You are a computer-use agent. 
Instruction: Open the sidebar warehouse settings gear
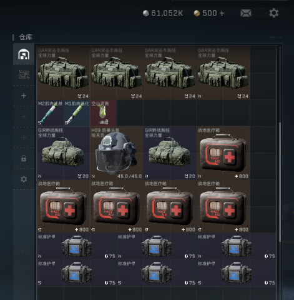coord(24,179)
